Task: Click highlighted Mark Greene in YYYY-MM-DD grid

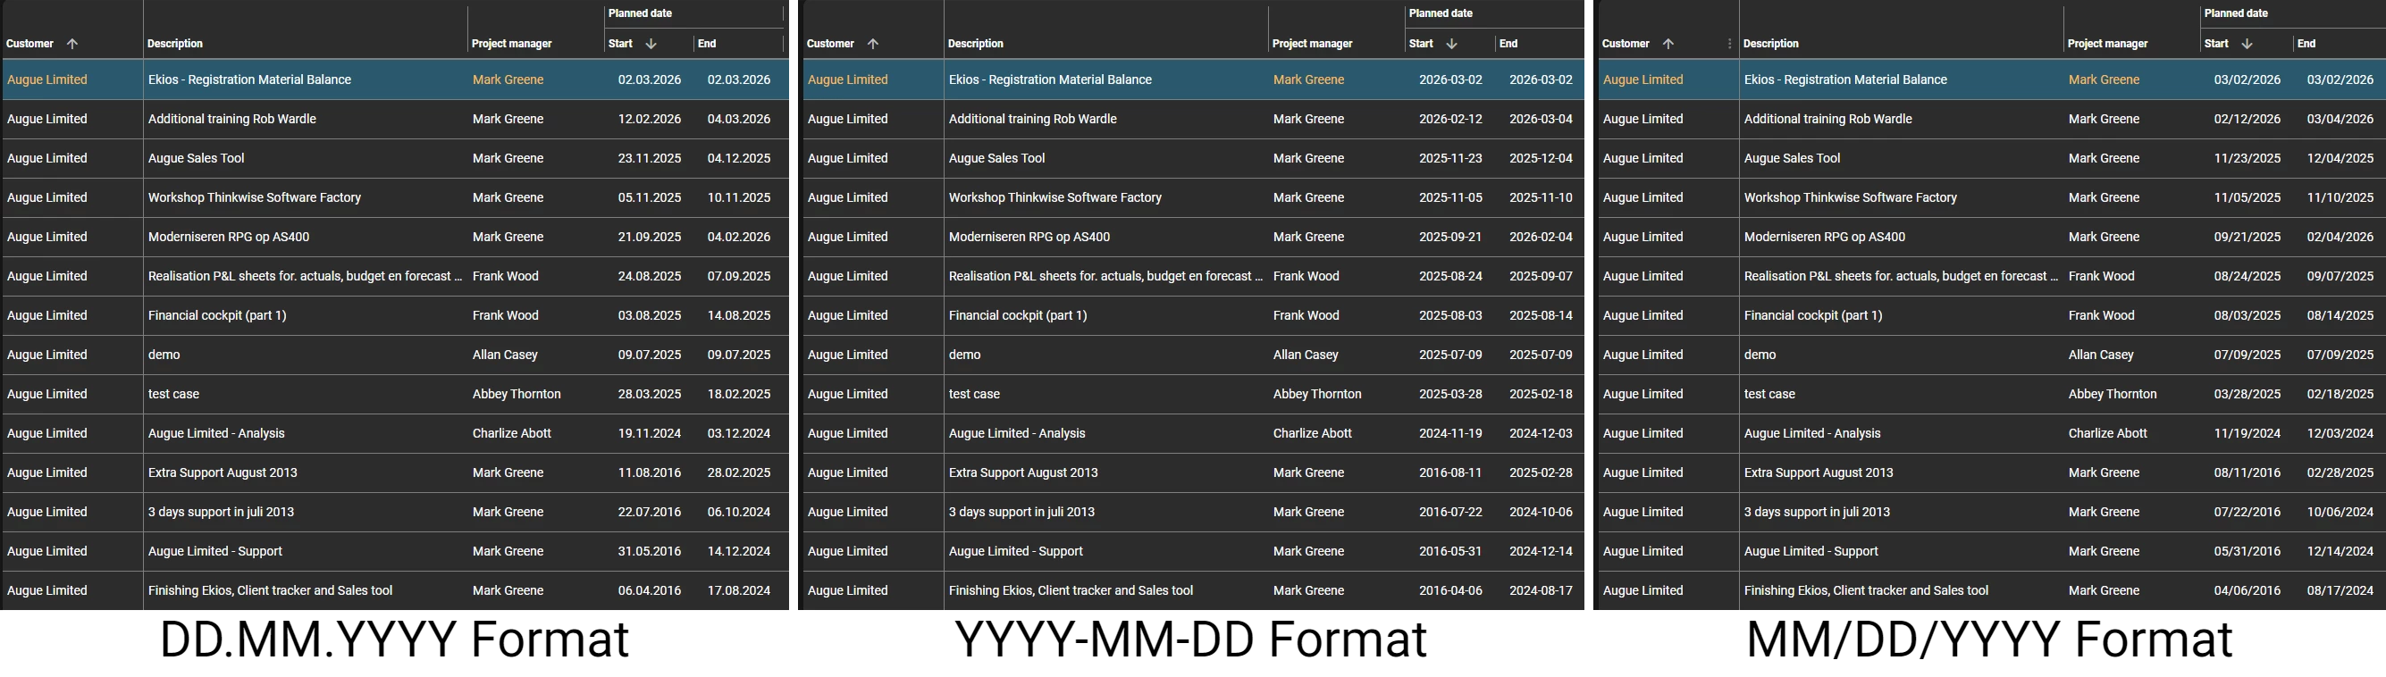Action: 1308,79
